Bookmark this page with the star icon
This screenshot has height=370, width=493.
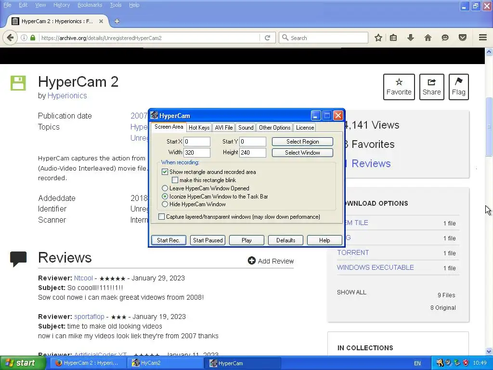378,38
